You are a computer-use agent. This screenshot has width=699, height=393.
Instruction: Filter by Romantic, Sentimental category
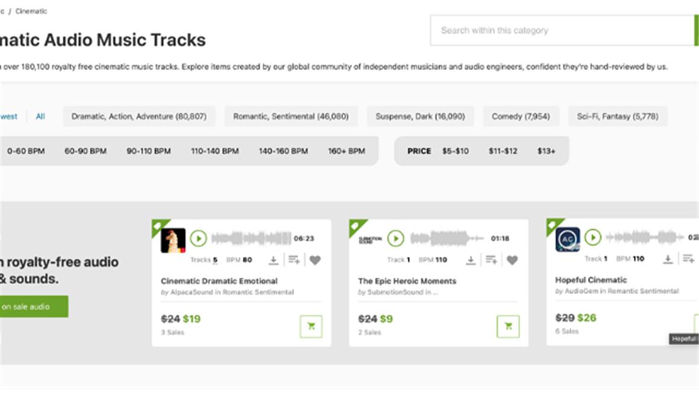291,116
